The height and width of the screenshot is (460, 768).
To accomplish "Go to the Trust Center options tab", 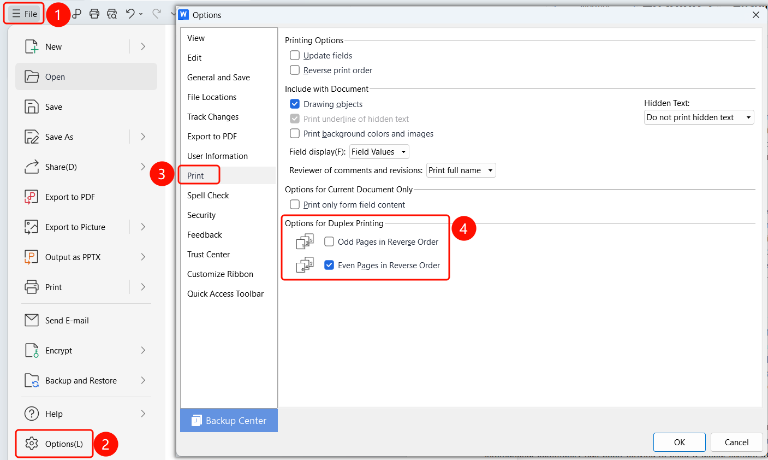I will coord(209,255).
